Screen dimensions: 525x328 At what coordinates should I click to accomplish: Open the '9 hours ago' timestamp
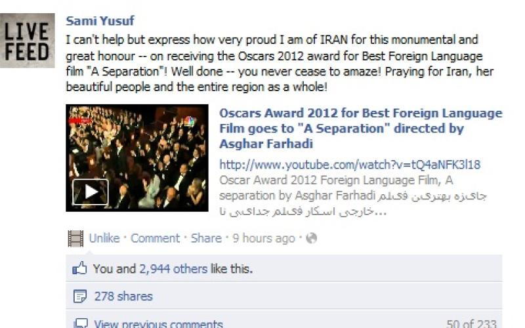264,238
